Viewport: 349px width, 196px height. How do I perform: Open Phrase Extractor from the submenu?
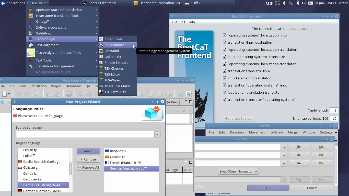118,63
